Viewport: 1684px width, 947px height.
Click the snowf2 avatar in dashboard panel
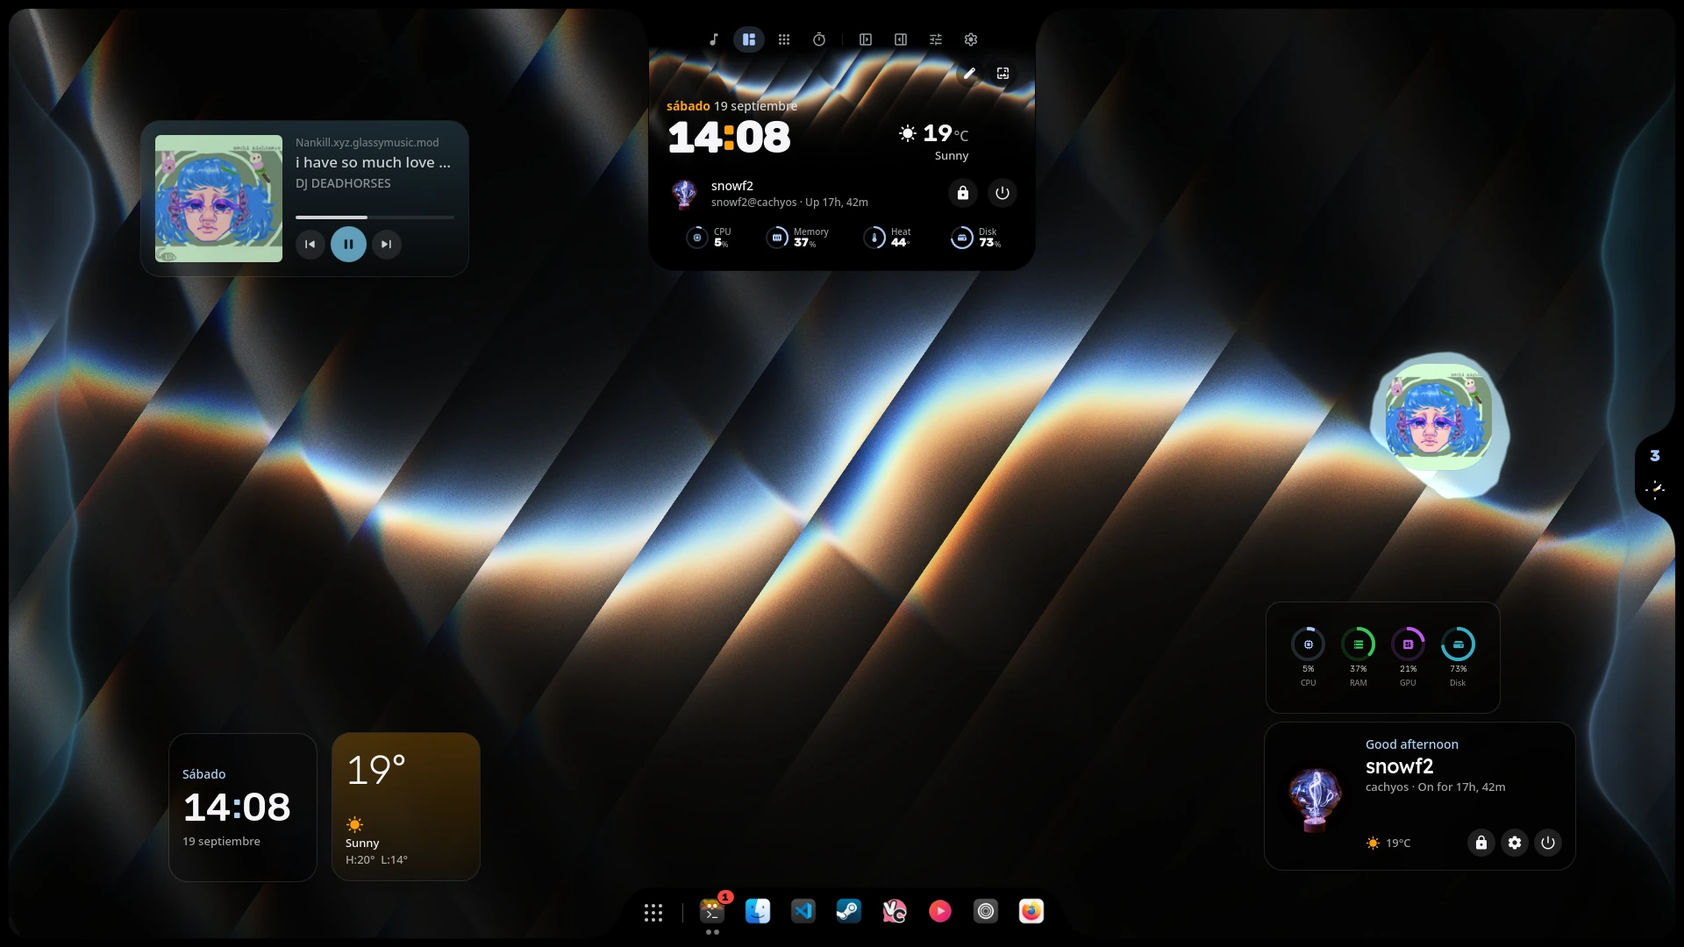click(x=684, y=194)
